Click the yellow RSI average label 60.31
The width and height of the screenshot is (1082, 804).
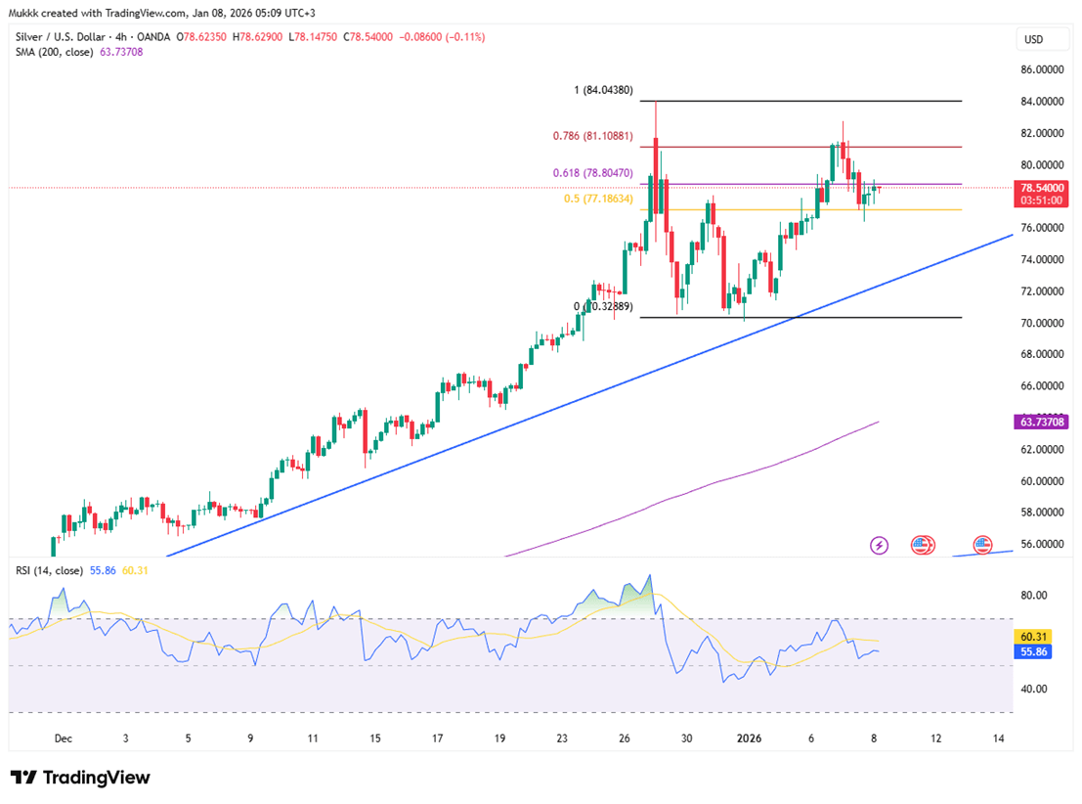tap(1035, 636)
